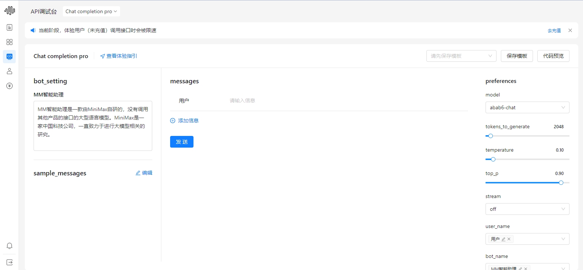
Task: Open the notification bell icon
Action: [9, 246]
